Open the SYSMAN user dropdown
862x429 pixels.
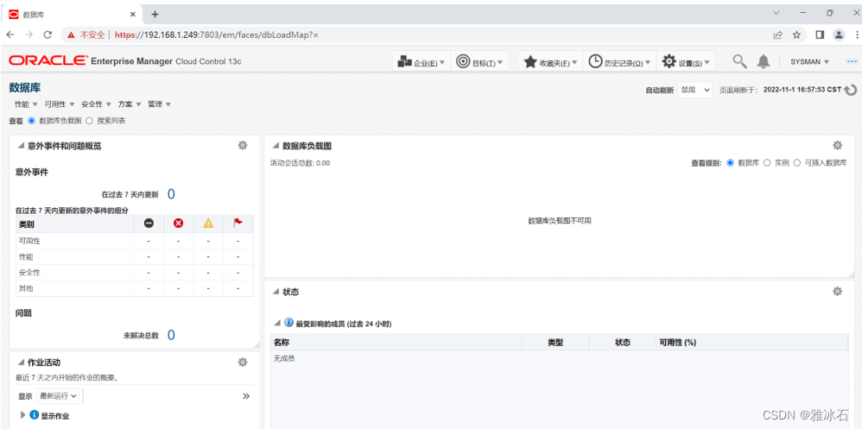[810, 61]
